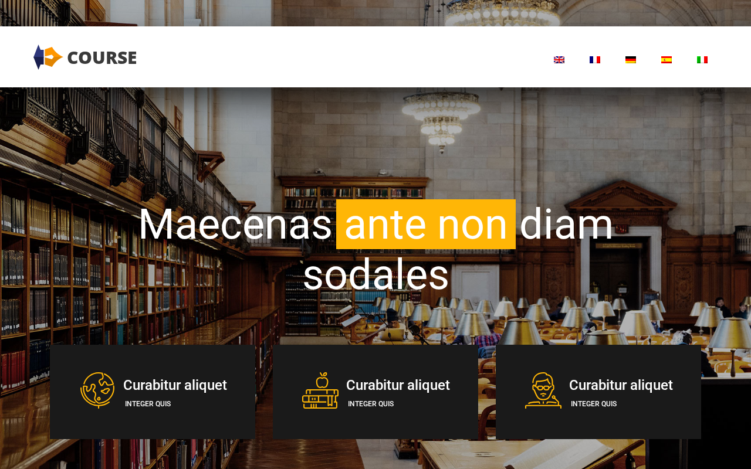The height and width of the screenshot is (469, 751).
Task: Choose the German flag language option
Action: (x=631, y=60)
